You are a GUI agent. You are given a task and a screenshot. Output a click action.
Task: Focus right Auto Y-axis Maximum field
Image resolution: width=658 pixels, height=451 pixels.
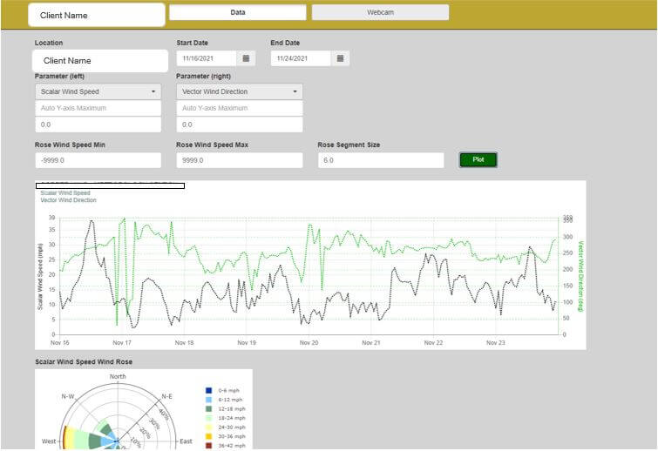239,108
